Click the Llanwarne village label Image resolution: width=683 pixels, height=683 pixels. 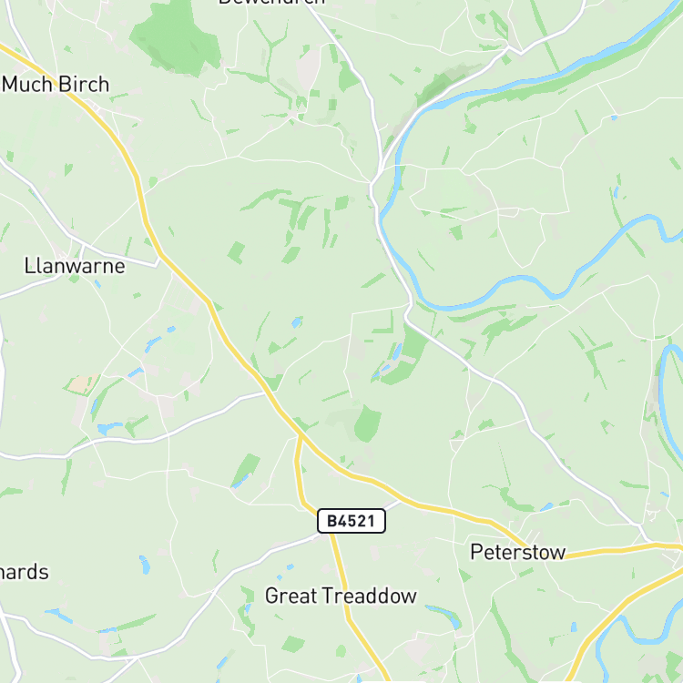pyautogui.click(x=75, y=266)
